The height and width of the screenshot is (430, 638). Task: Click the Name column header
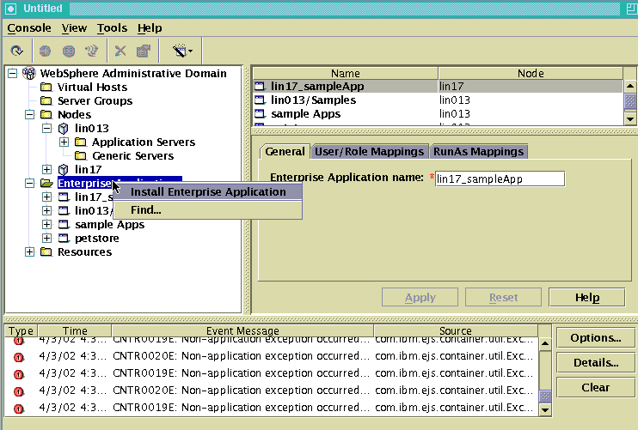pyautogui.click(x=346, y=73)
